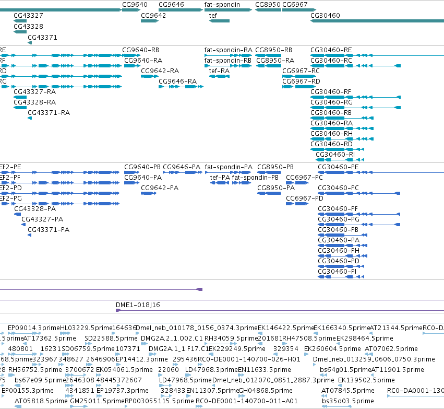The height and width of the screenshot is (409, 444).
Task: Click the CG43327 gene label
Action: pos(28,16)
